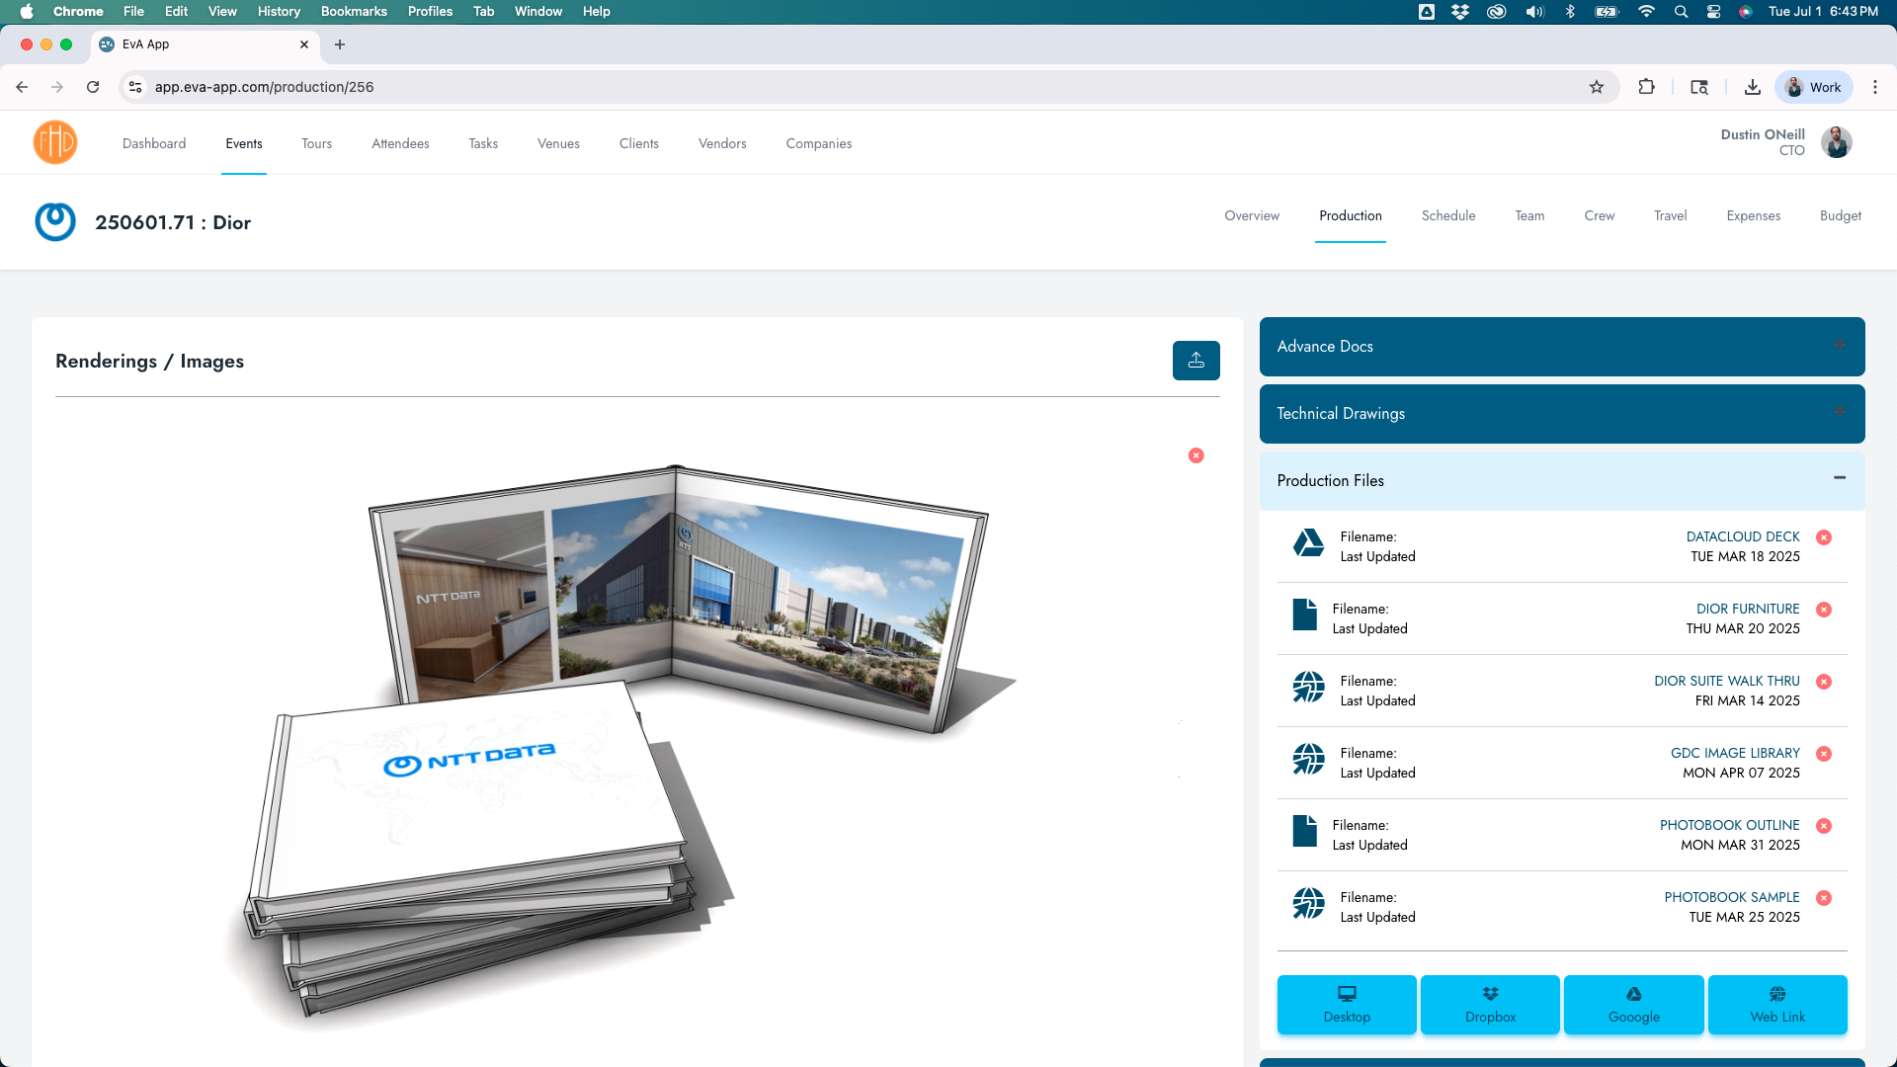Delete the DIOR FURNITURE file
Viewport: 1897px width, 1067px height.
point(1824,610)
